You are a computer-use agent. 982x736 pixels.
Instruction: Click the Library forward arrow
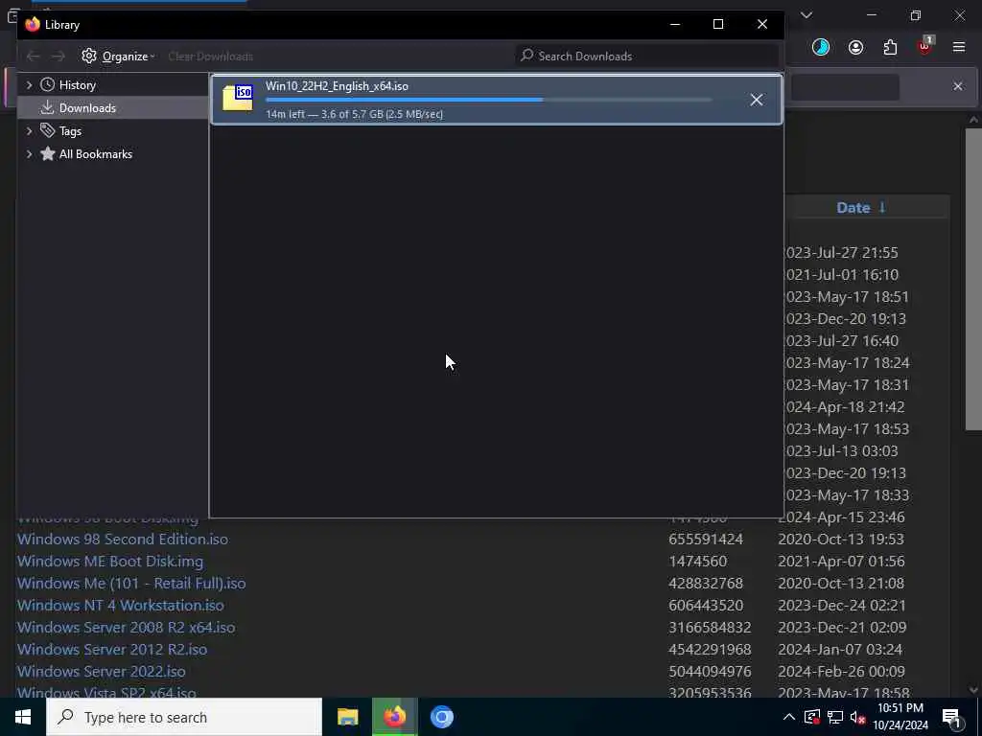(58, 57)
